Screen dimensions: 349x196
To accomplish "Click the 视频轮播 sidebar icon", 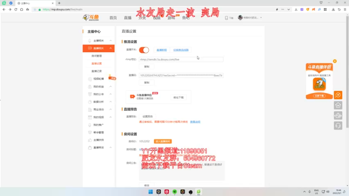I will [x=90, y=79].
